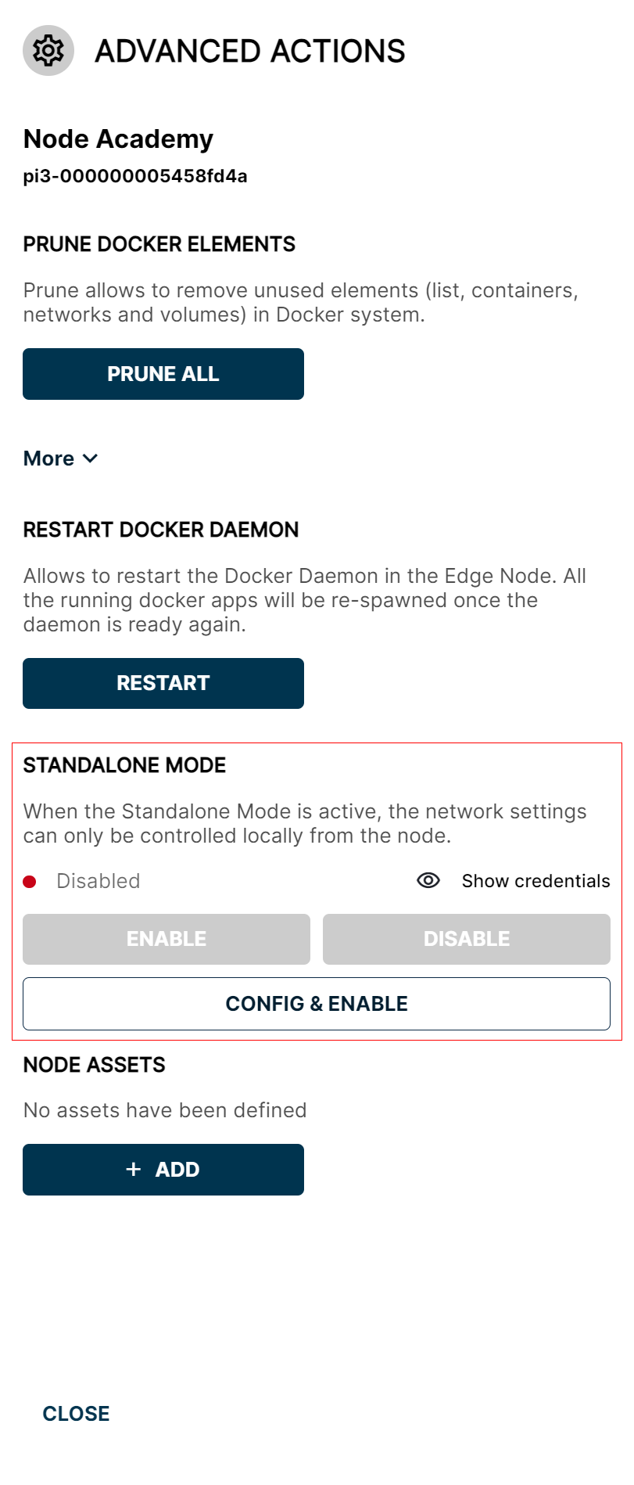Image resolution: width=634 pixels, height=1485 pixels.
Task: Click the gear icon beside Advanced Actions
Action: pyautogui.click(x=48, y=50)
